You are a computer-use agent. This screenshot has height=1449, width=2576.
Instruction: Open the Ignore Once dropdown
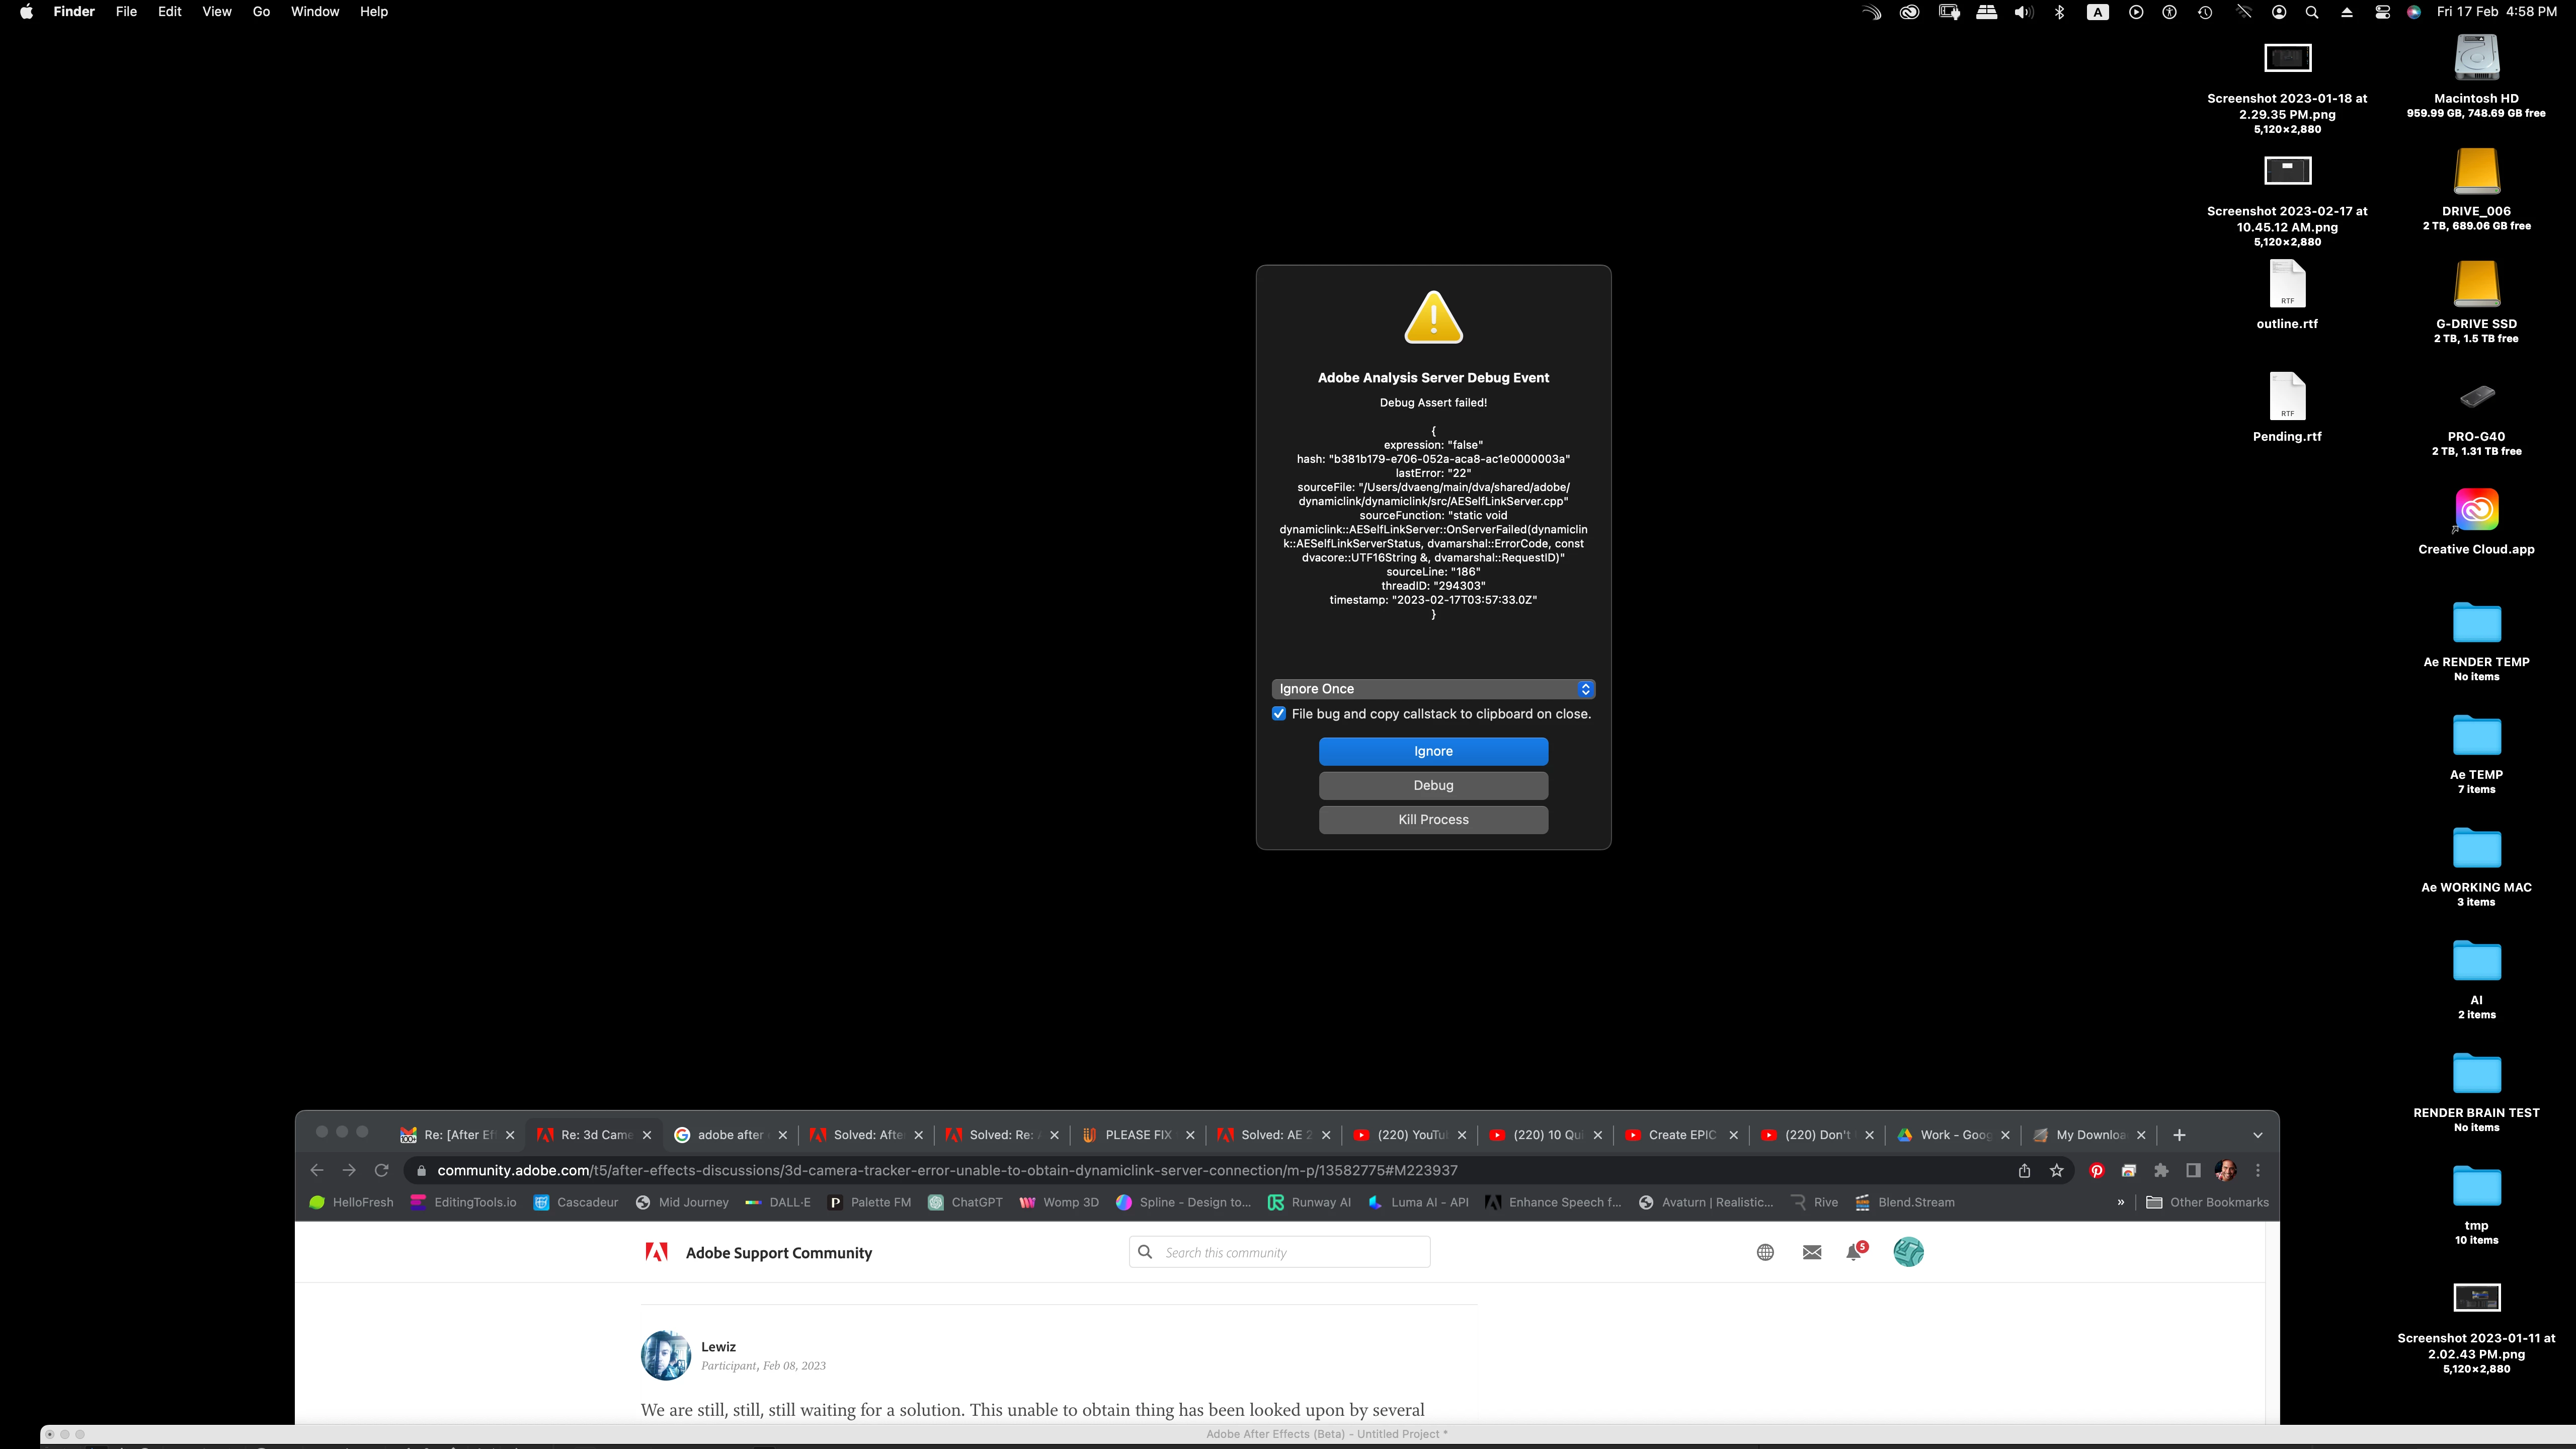pos(1433,689)
